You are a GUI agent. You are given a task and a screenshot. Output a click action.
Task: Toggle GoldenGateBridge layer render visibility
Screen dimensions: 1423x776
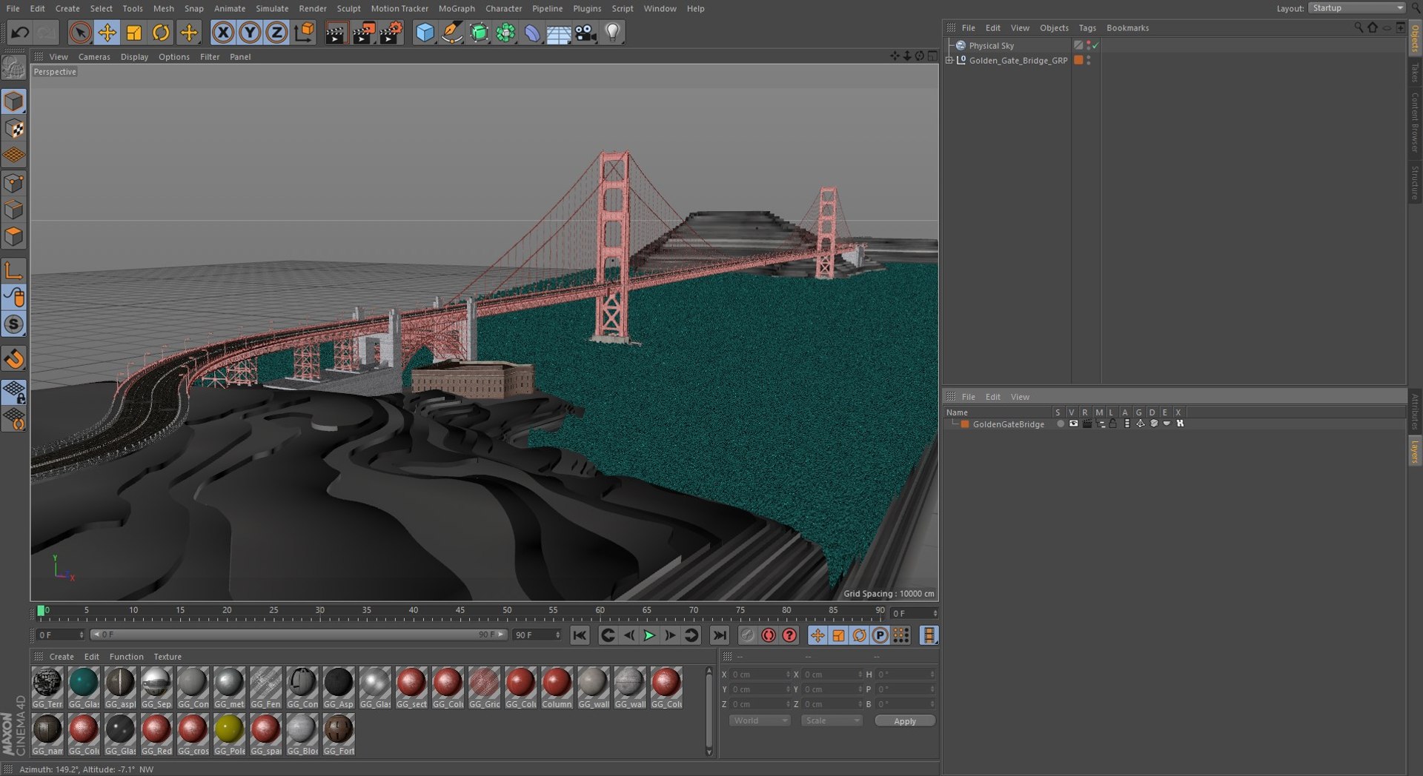[x=1087, y=424]
